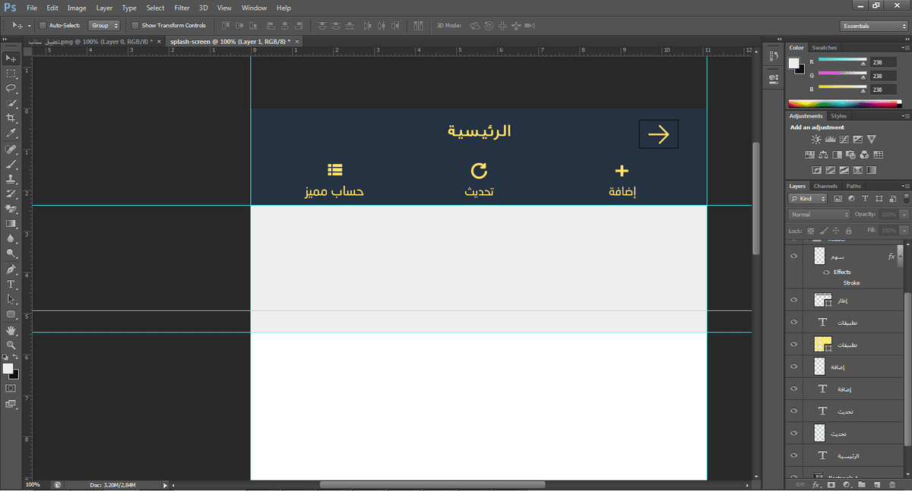Open the Essentials workspace dropdown
The height and width of the screenshot is (491, 912).
pos(874,26)
